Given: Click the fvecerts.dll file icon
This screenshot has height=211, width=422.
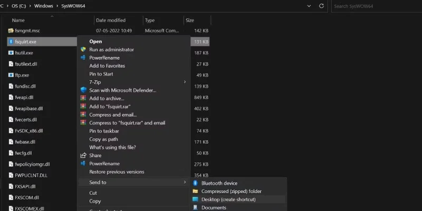Looking at the screenshot, I should click(11, 120).
